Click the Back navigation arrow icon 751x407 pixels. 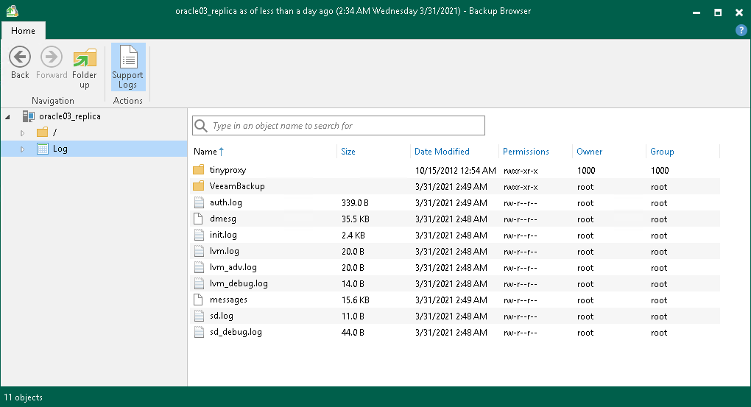tap(20, 57)
